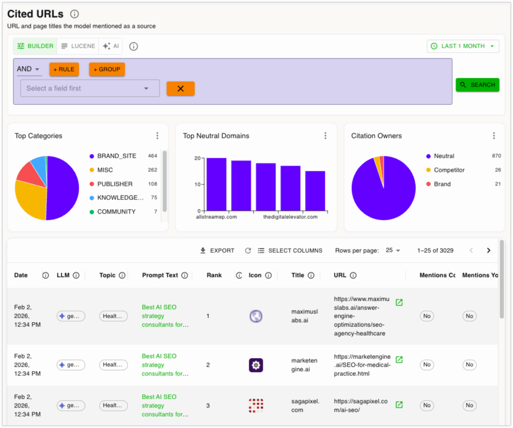Run the query with the Search button

(477, 85)
